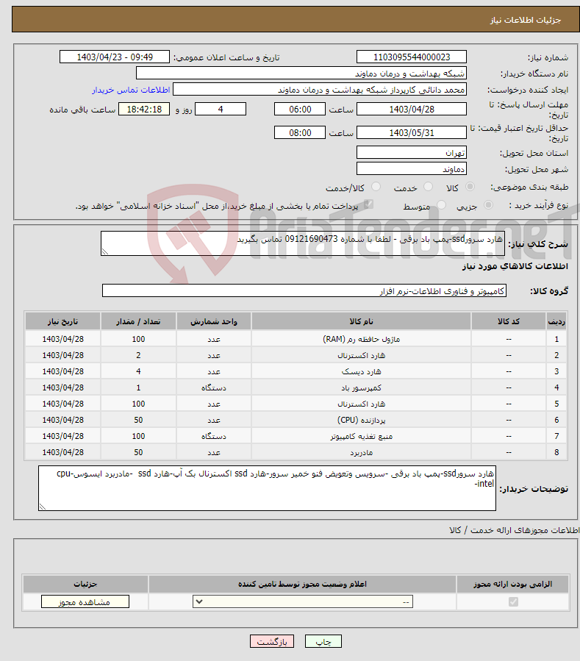Choose the متوسط purchase type radio

tap(441, 205)
